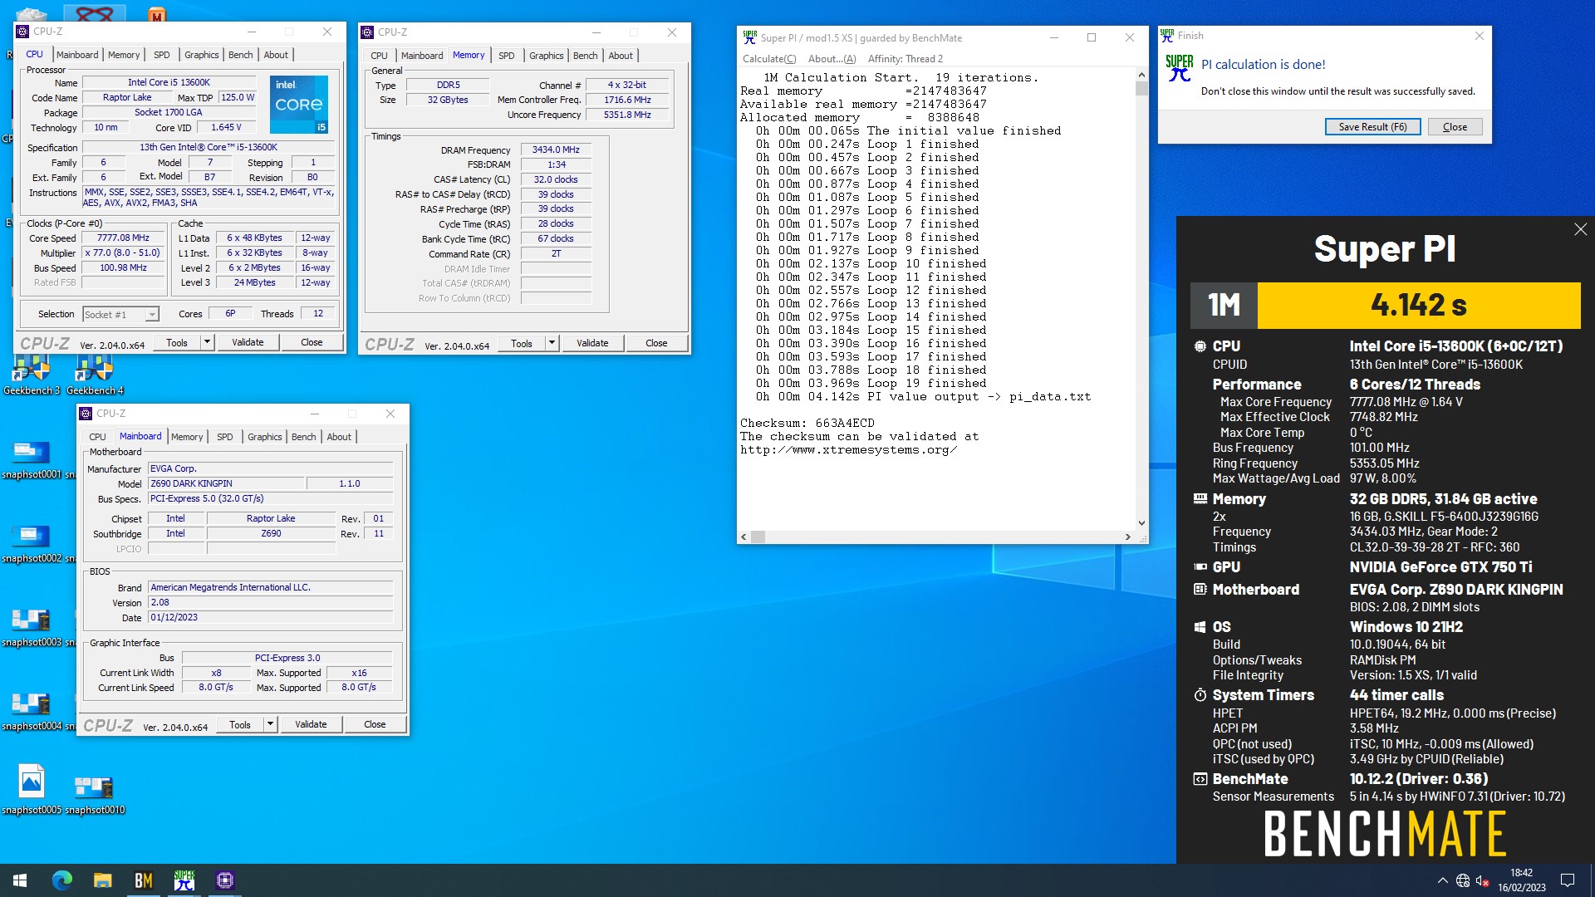Click CPU-Z Memory window title icon

coord(367,32)
